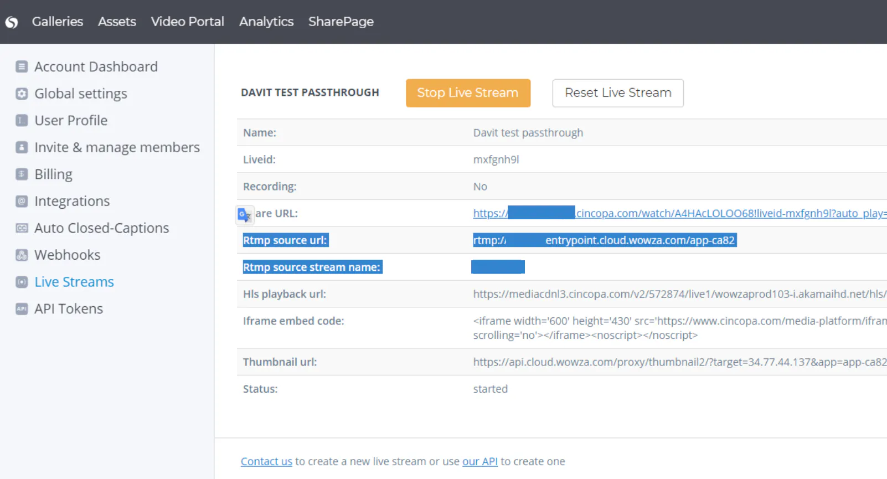Navigate to Billing page
The width and height of the screenshot is (887, 479).
point(53,174)
